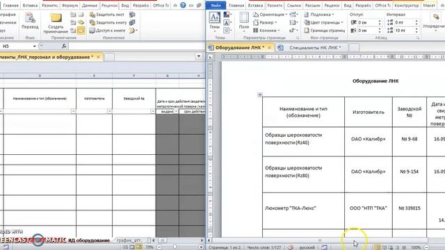Open Track Changes dropdown icon in Excel
The width and height of the screenshot is (445, 250).
[133, 31]
